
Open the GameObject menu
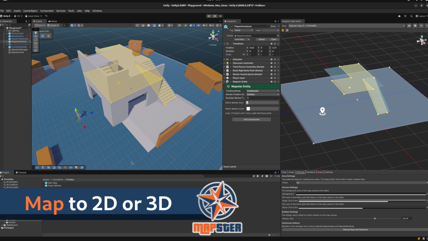tap(30, 11)
